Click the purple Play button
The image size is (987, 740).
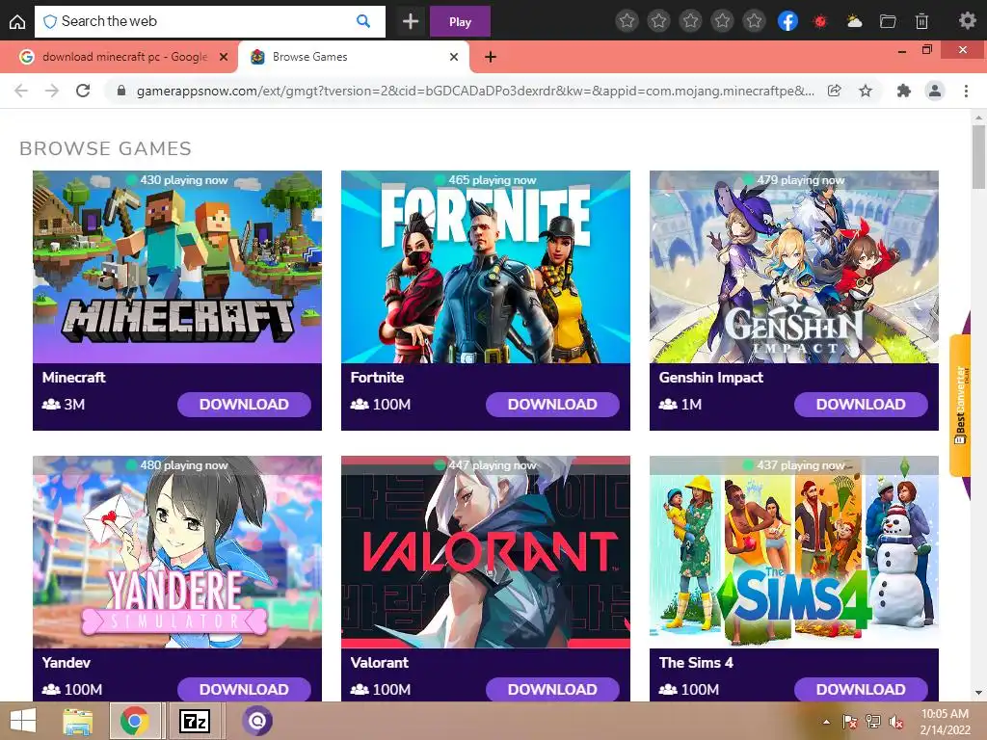[x=460, y=21]
